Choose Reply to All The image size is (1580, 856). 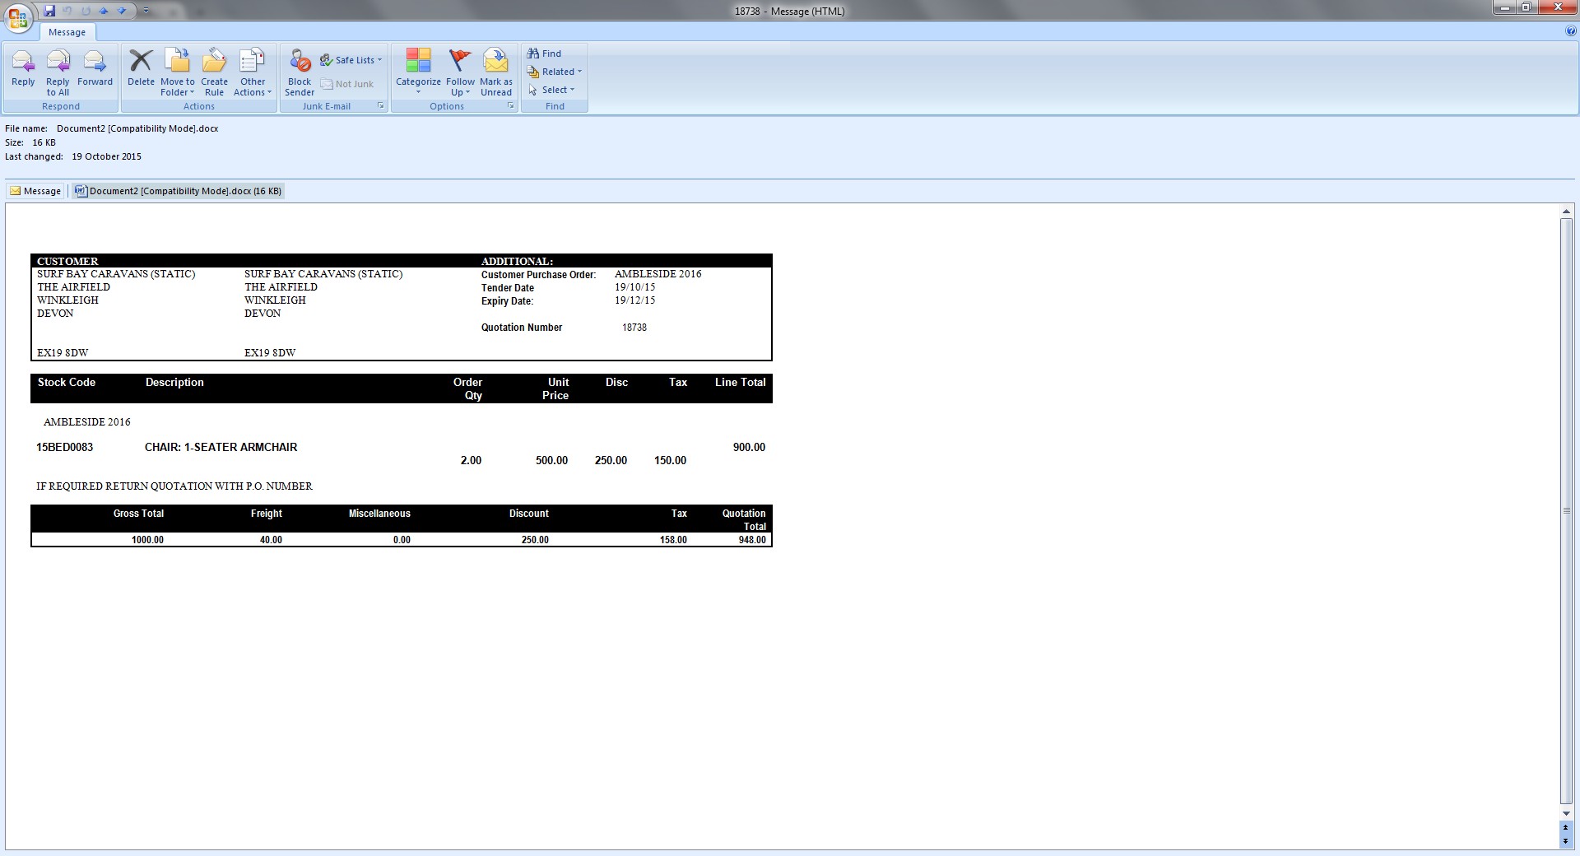58,72
